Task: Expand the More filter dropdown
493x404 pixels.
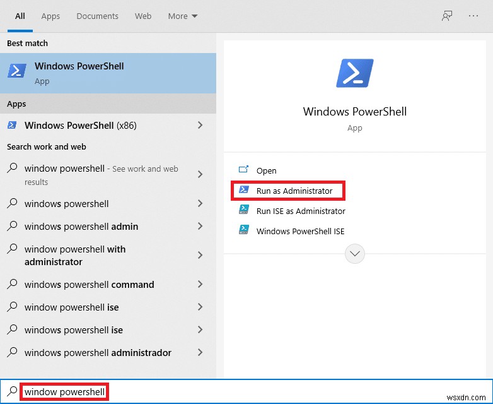Action: [182, 16]
